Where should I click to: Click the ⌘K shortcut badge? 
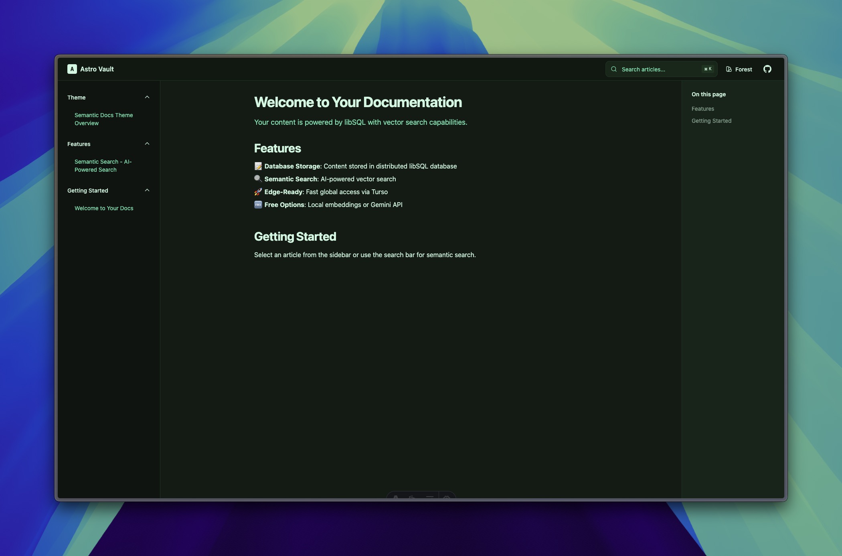[x=708, y=69]
